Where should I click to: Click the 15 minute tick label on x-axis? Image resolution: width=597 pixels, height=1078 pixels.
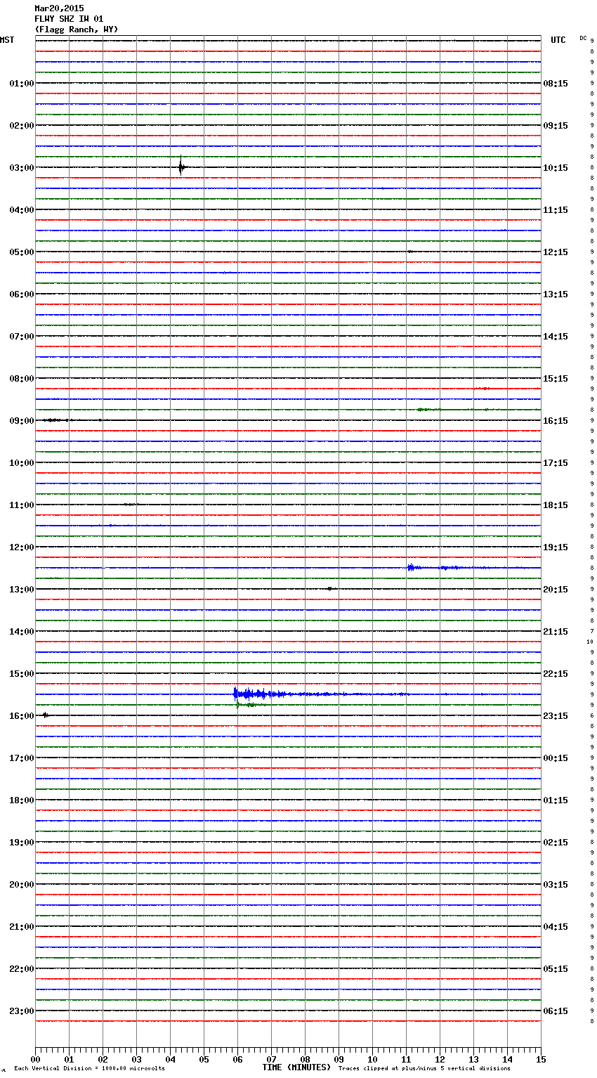tap(541, 1060)
